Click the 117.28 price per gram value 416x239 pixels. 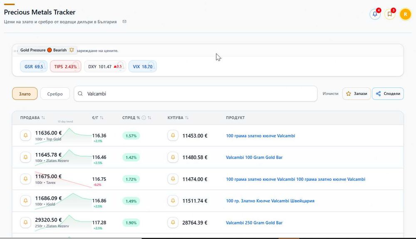(x=99, y=222)
